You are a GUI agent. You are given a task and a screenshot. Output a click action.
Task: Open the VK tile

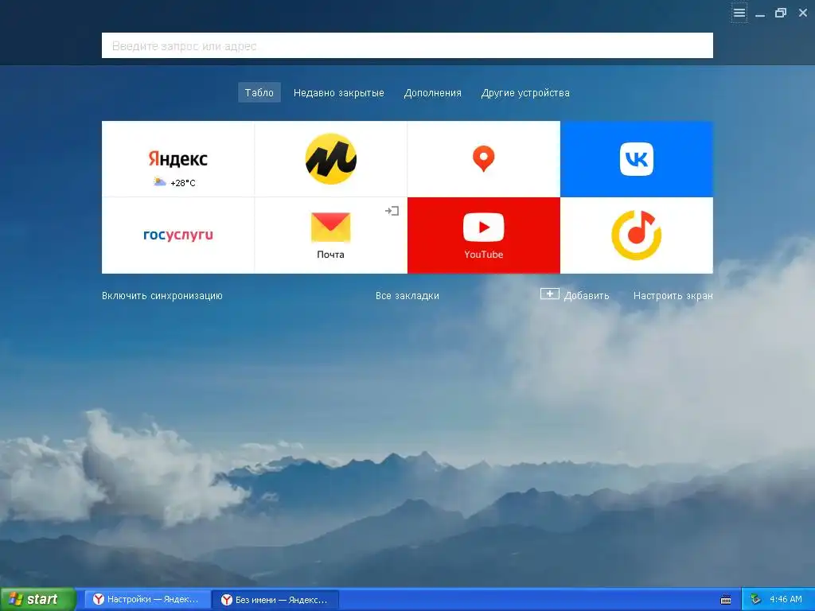coord(637,159)
